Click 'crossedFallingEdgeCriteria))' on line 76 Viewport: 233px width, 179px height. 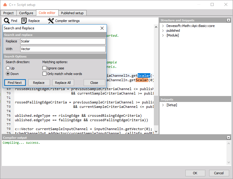(119, 120)
